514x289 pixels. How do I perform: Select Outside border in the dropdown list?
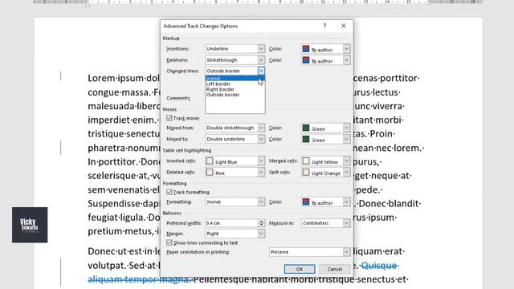click(235, 95)
